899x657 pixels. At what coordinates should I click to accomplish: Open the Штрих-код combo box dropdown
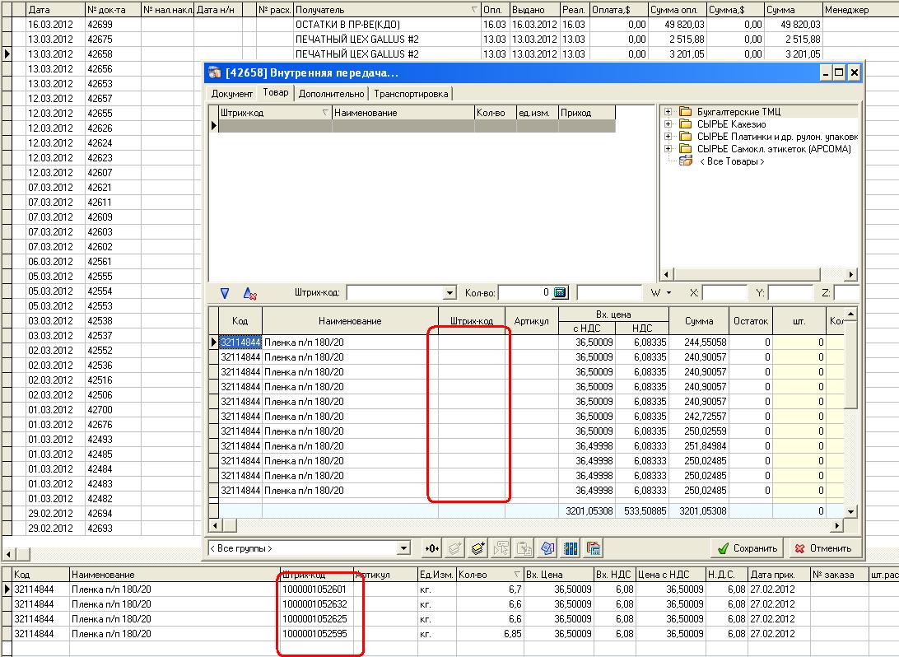pos(449,293)
